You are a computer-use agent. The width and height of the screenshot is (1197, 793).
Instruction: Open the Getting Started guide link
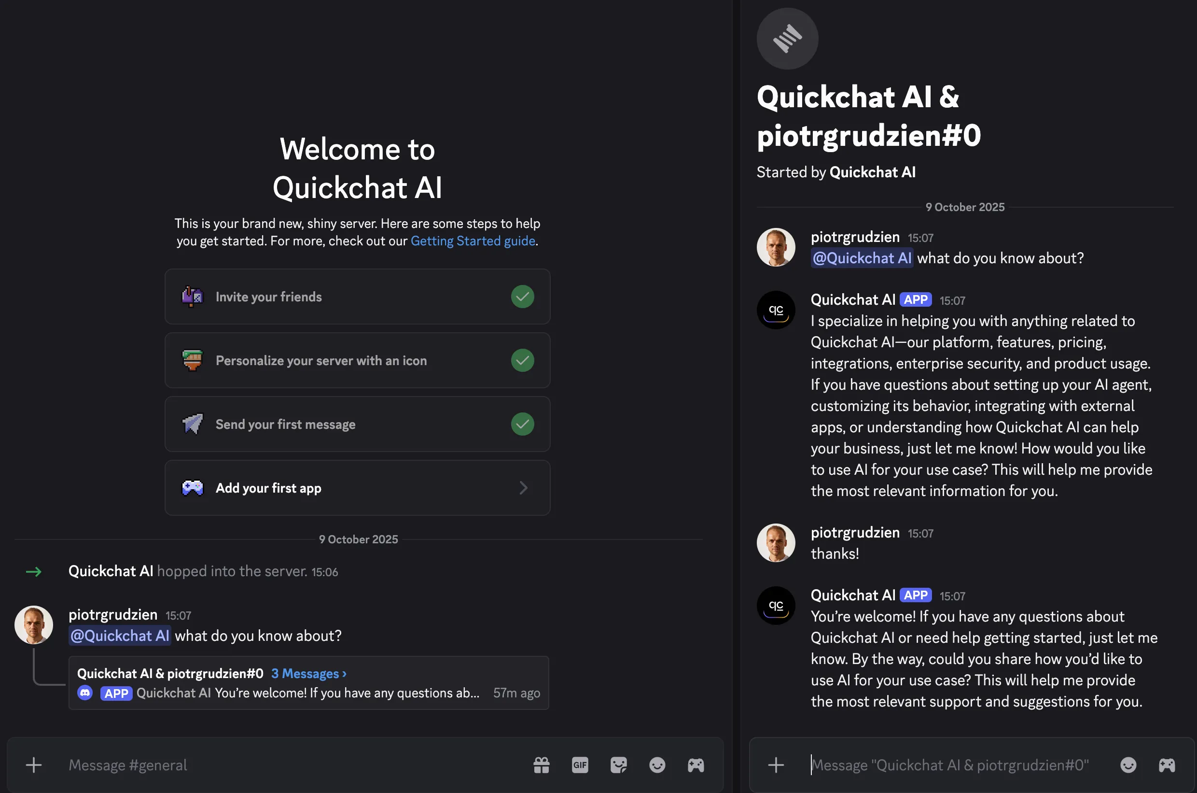[x=472, y=241]
